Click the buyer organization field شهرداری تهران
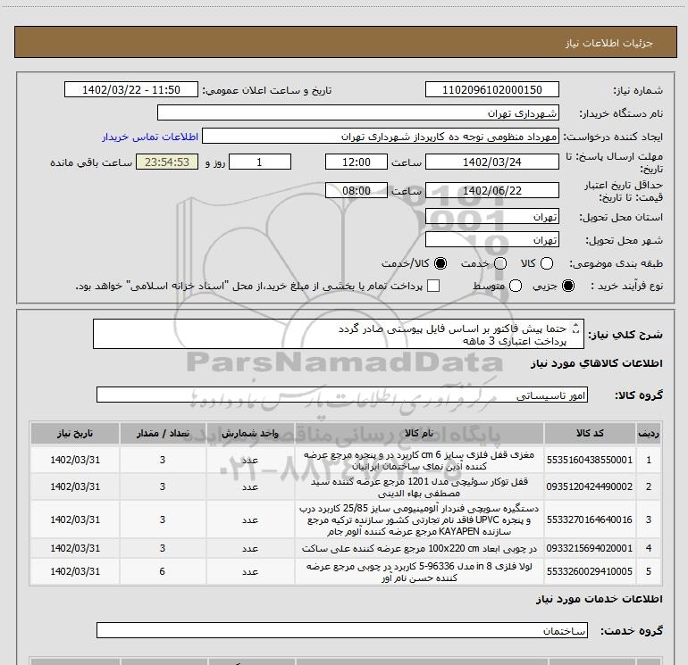The width and height of the screenshot is (688, 665). pyautogui.click(x=358, y=113)
